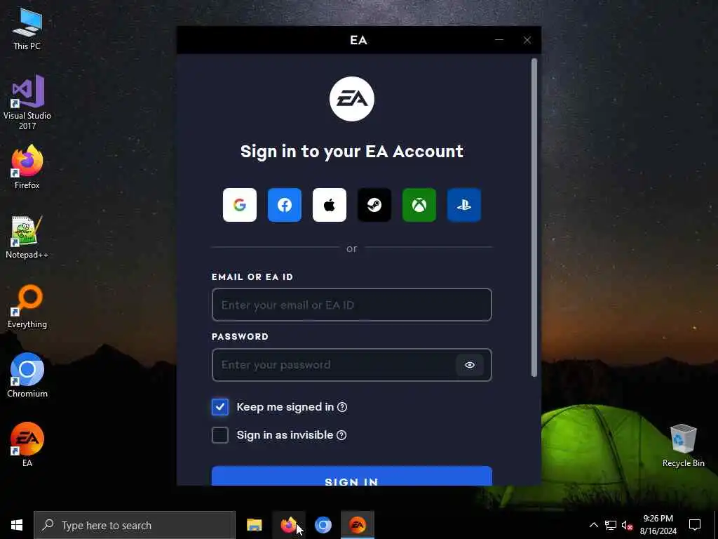Open Windows Start menu
The width and height of the screenshot is (718, 539).
tap(17, 525)
